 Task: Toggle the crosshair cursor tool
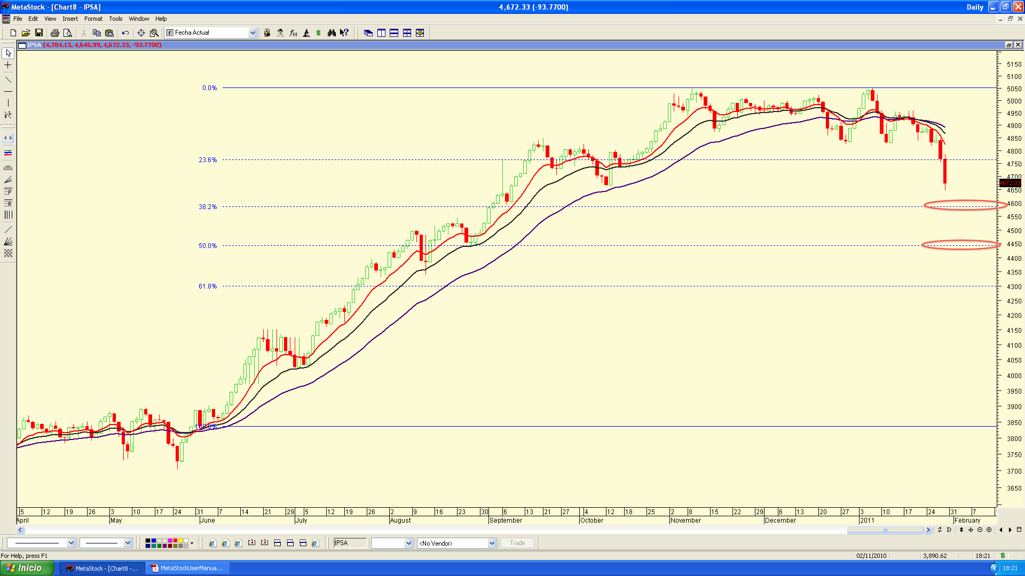tap(8, 65)
